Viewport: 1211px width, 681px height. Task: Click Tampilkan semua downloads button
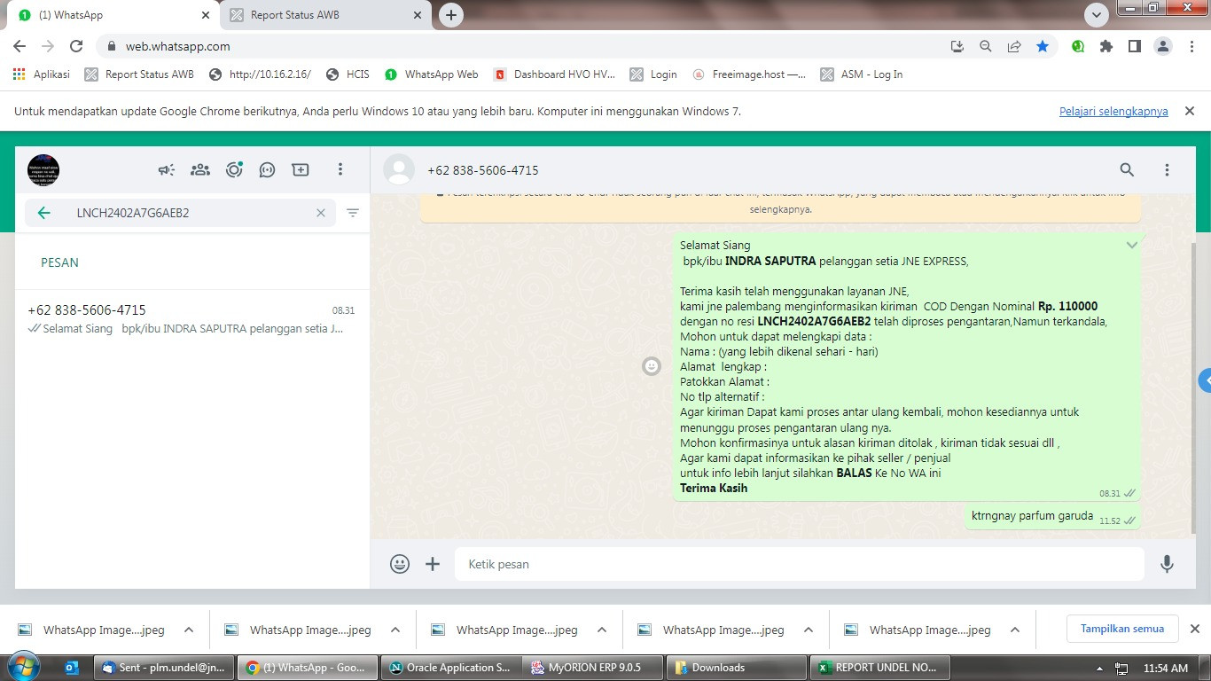coord(1122,629)
